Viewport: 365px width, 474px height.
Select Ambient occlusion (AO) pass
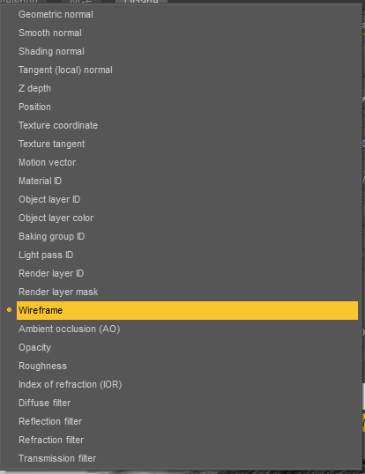click(187, 329)
